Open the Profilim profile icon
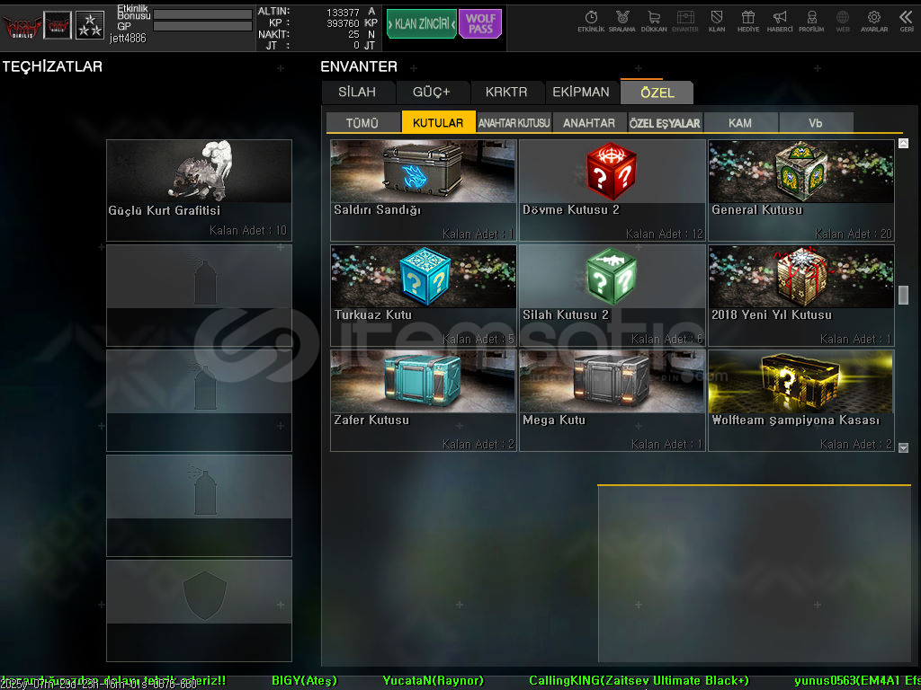This screenshot has height=690, width=921. point(811,22)
